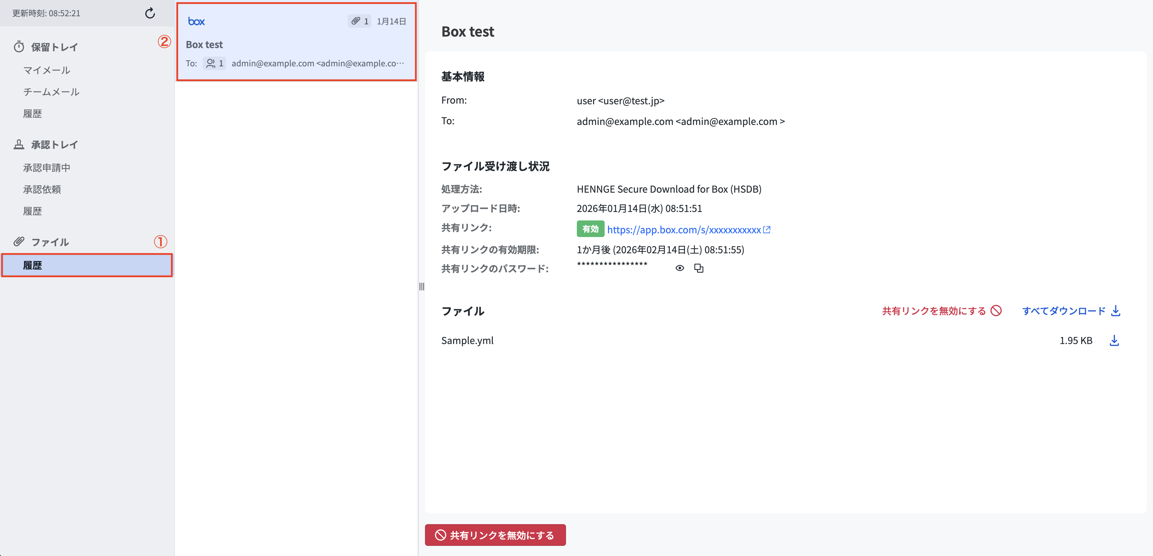Click the sender user <user@test.jp>
Image resolution: width=1153 pixels, height=556 pixels.
620,101
